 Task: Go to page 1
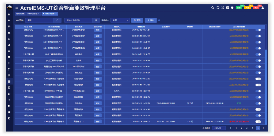236,128
